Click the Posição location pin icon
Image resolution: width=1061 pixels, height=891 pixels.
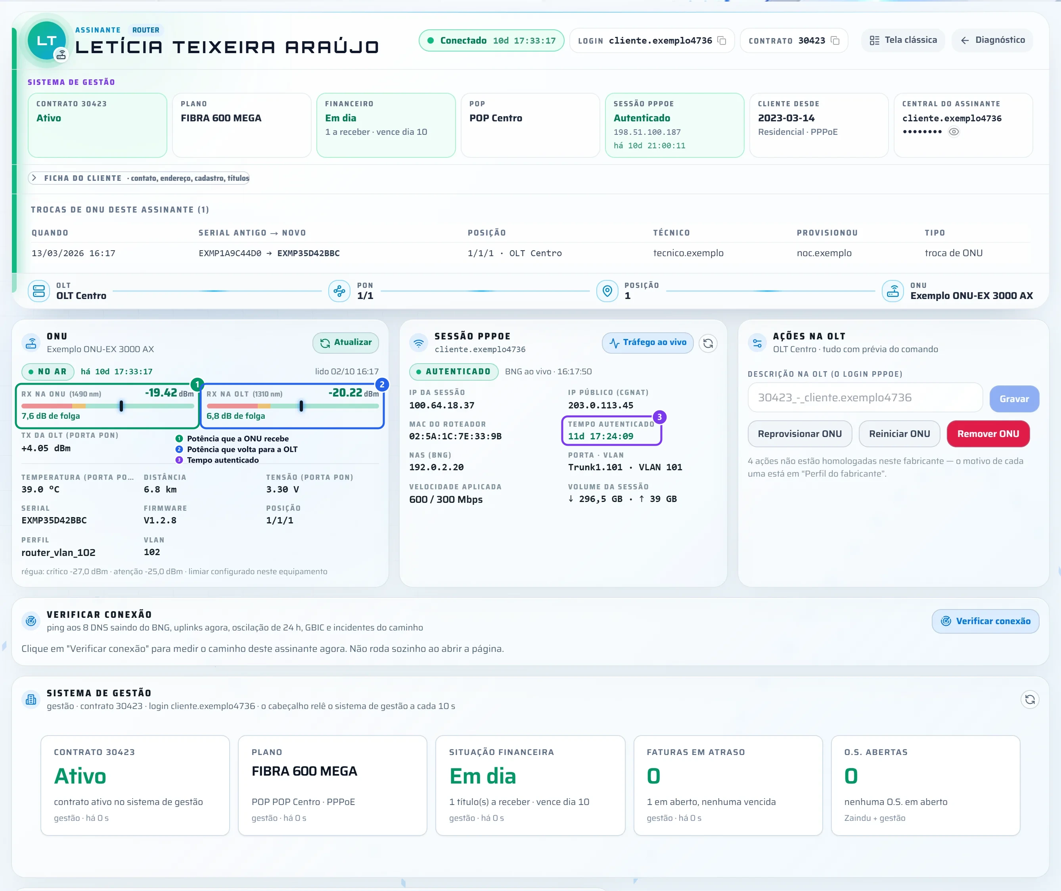[x=607, y=291]
